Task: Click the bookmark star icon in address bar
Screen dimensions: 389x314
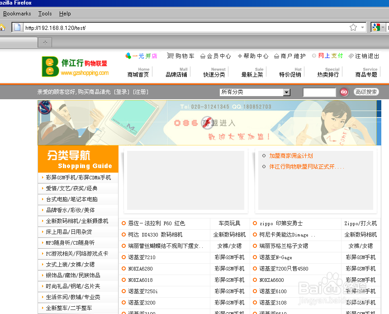Action: pyautogui.click(x=353, y=28)
